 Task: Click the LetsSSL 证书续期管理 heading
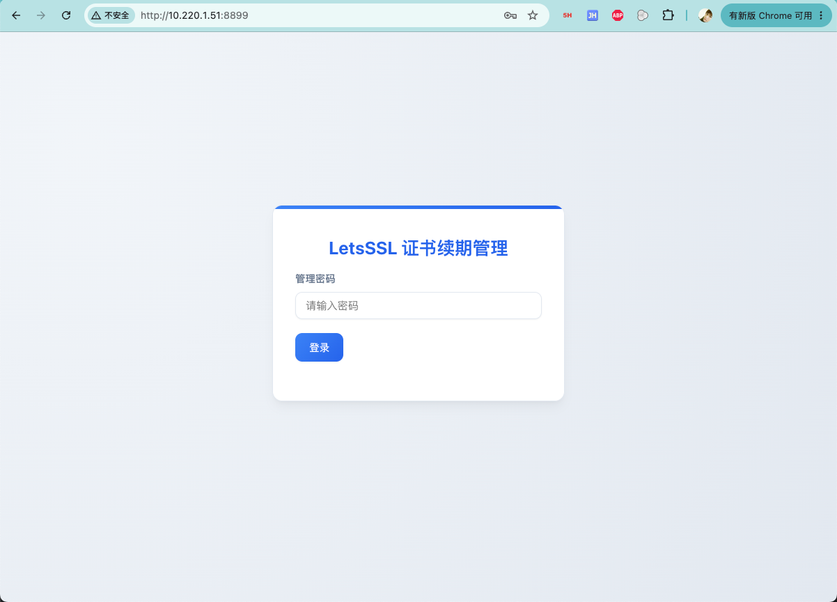(419, 248)
